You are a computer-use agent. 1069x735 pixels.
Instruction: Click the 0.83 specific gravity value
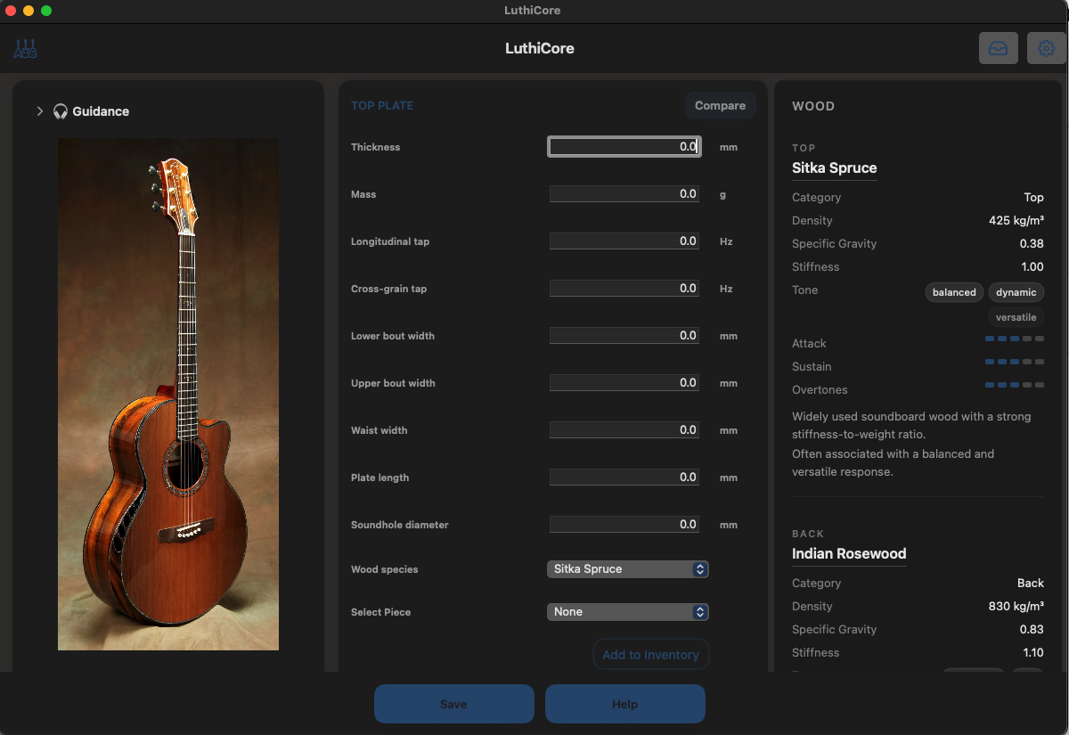[1032, 630]
